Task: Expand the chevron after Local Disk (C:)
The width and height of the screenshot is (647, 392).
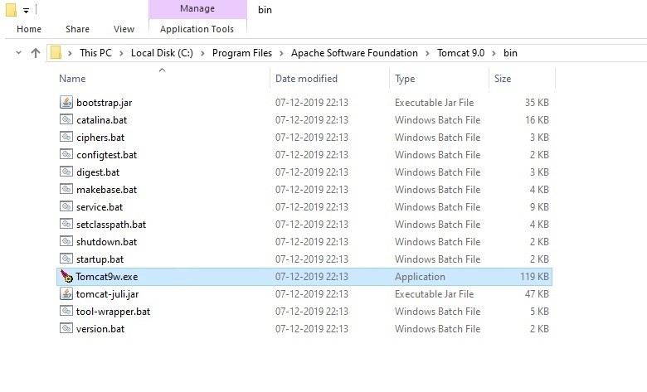Action: (x=202, y=53)
